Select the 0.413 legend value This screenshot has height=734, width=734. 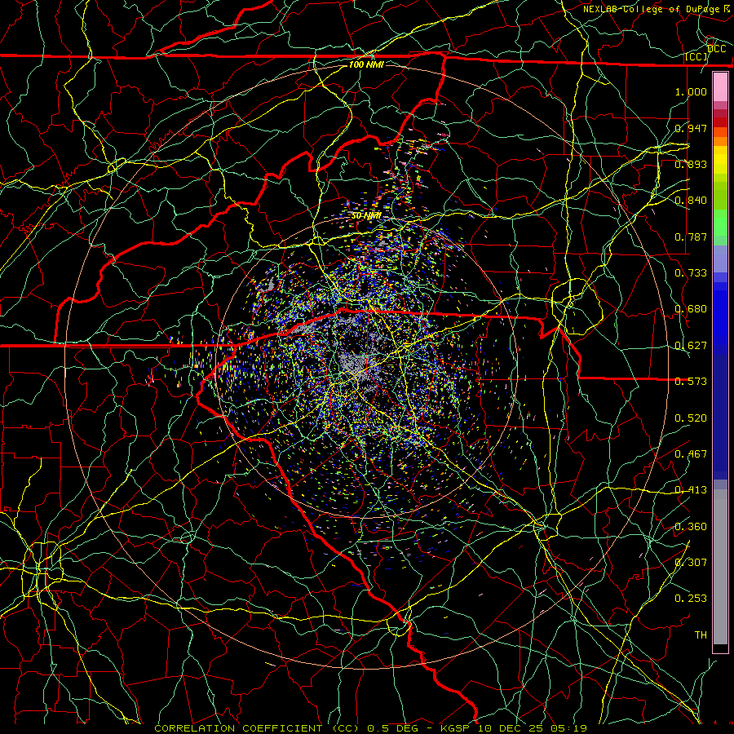tap(691, 490)
